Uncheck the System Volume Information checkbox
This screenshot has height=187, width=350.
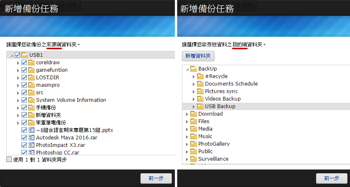click(24, 100)
